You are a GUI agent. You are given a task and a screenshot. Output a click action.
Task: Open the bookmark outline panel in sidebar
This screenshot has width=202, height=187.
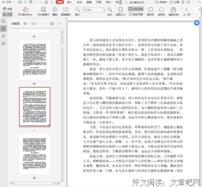(3, 21)
